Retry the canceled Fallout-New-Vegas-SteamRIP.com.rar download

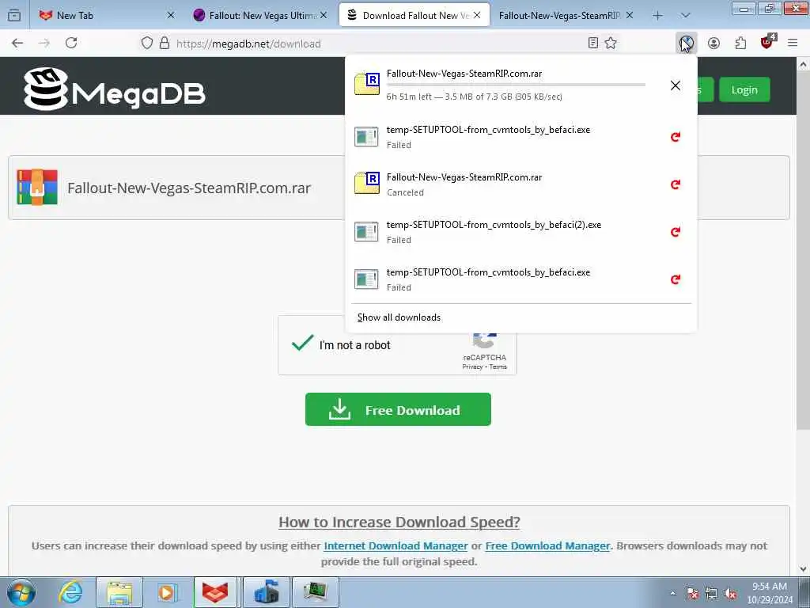point(676,184)
